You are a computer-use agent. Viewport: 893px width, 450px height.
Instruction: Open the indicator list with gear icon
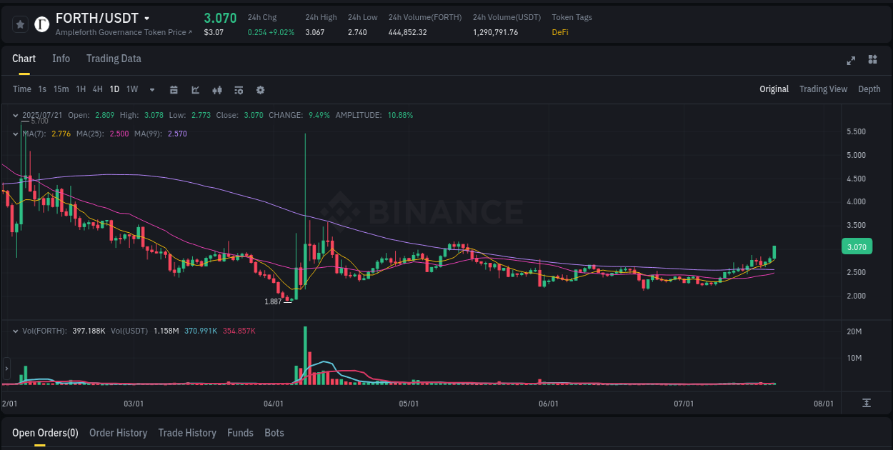click(x=239, y=89)
